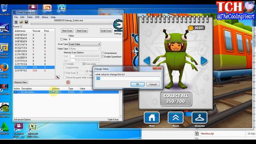Open the process list icon in Cheat Engine
The width and height of the screenshot is (256, 144).
[16, 22]
